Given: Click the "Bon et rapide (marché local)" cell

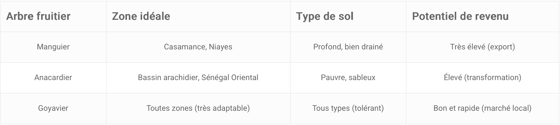Looking at the screenshot, I should coord(483,108).
